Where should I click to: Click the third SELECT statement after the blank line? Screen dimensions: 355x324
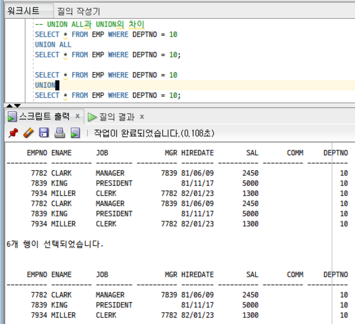106,75
